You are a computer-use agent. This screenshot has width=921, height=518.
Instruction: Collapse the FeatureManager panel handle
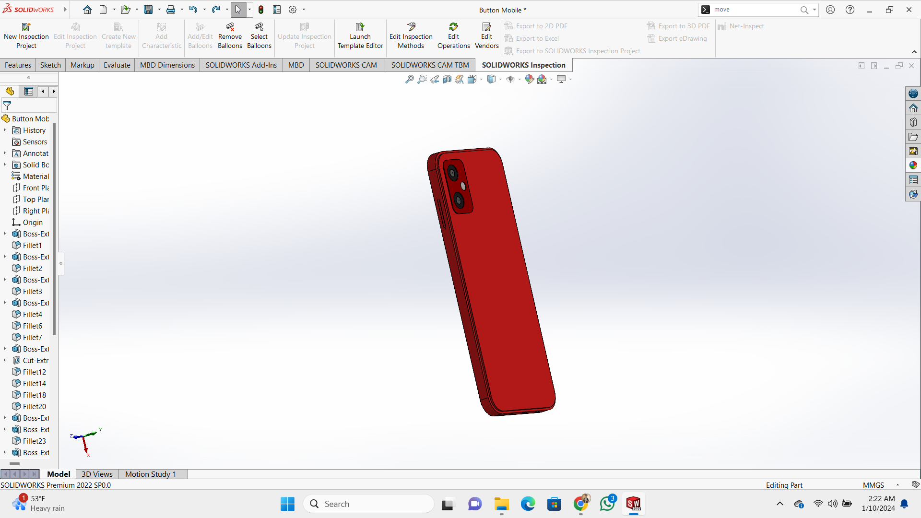(61, 263)
